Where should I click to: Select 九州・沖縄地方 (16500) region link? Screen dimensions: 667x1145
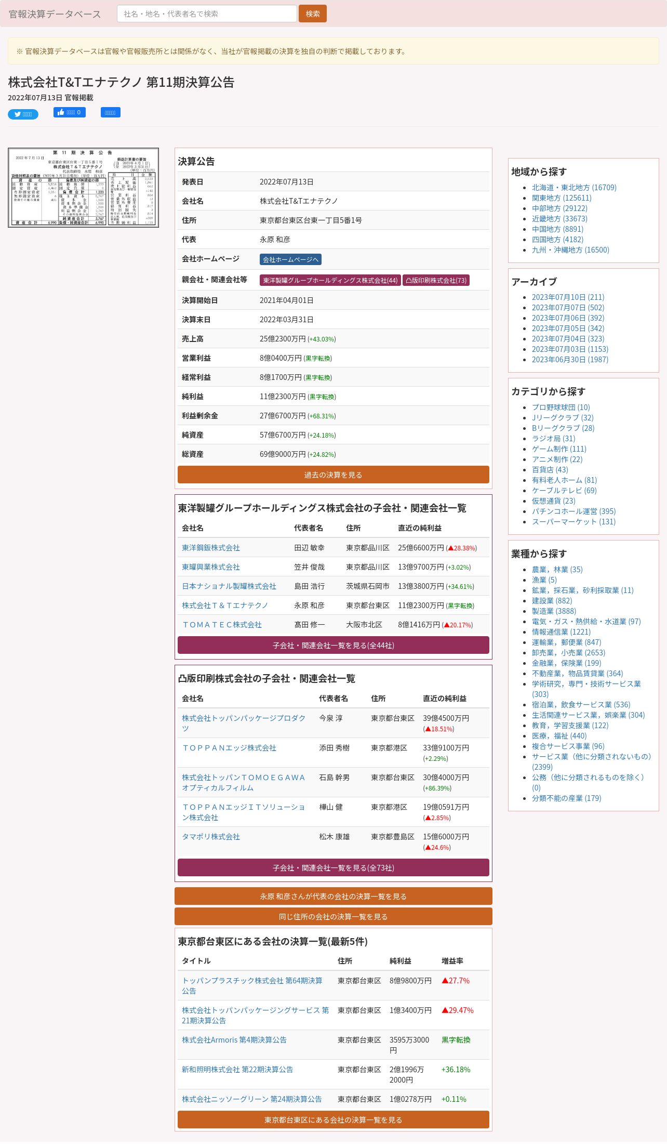tap(570, 250)
